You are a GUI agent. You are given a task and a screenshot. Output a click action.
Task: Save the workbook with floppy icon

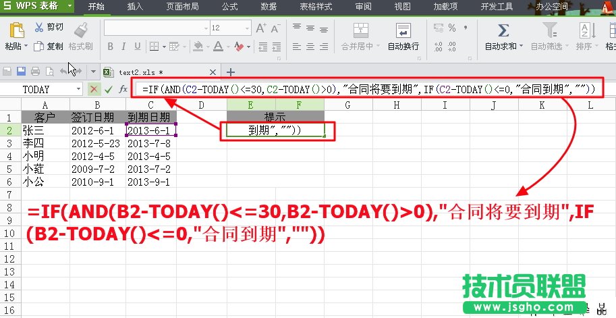21,71
